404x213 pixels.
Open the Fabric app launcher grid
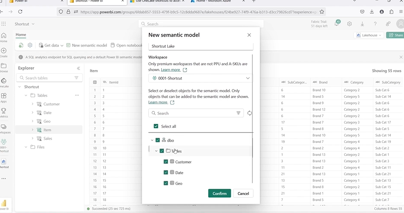point(3,24)
